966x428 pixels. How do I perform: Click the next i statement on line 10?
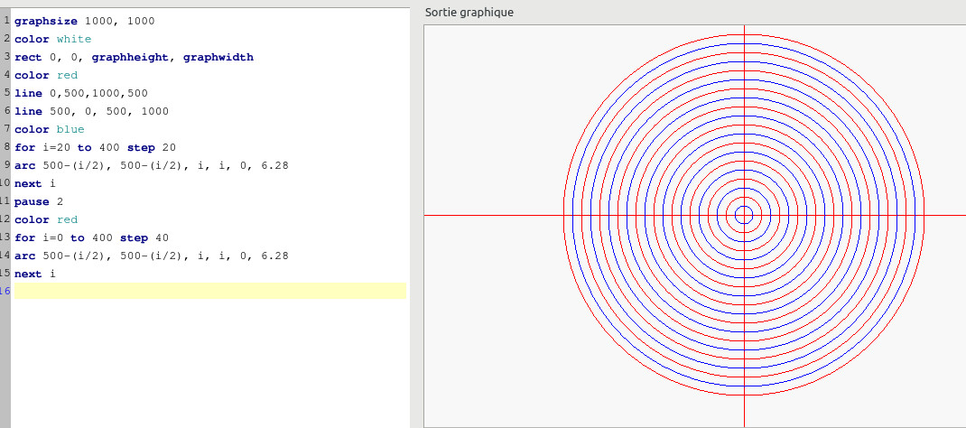[x=34, y=183]
